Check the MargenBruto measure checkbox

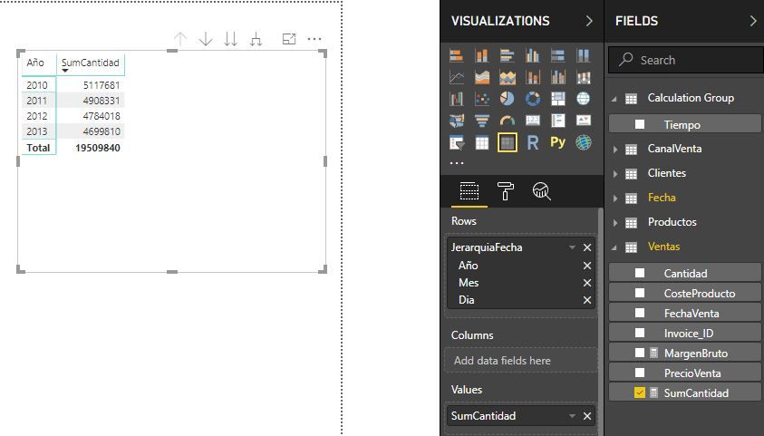click(640, 354)
